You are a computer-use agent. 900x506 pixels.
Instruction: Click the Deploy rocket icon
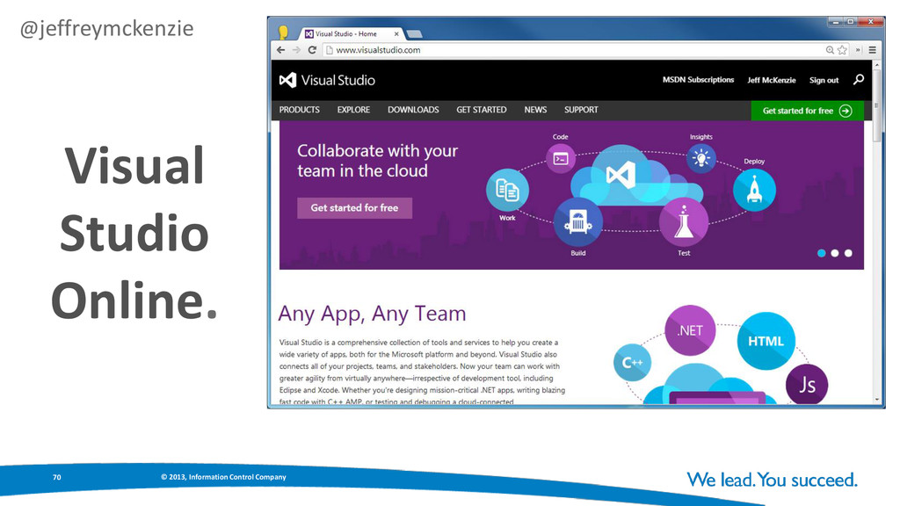[x=754, y=191]
